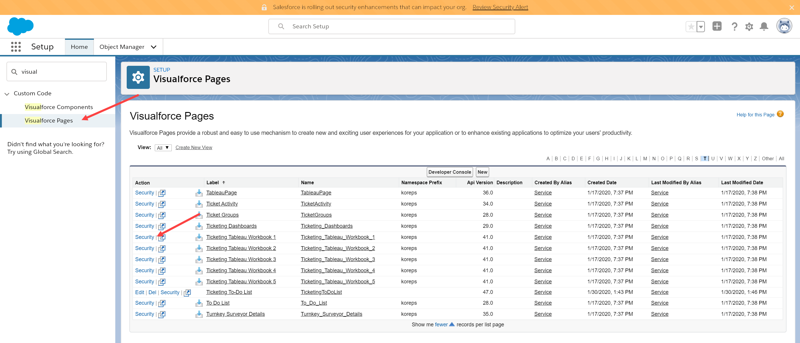800x343 pixels.
Task: Filter list by letter S
Action: tap(697, 158)
